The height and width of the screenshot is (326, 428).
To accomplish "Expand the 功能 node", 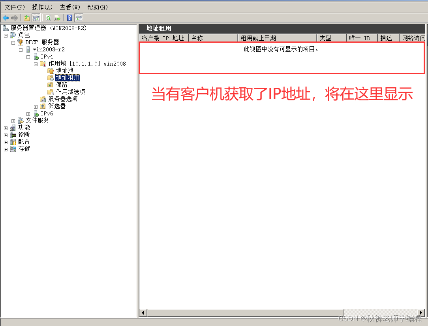I will tap(6, 128).
